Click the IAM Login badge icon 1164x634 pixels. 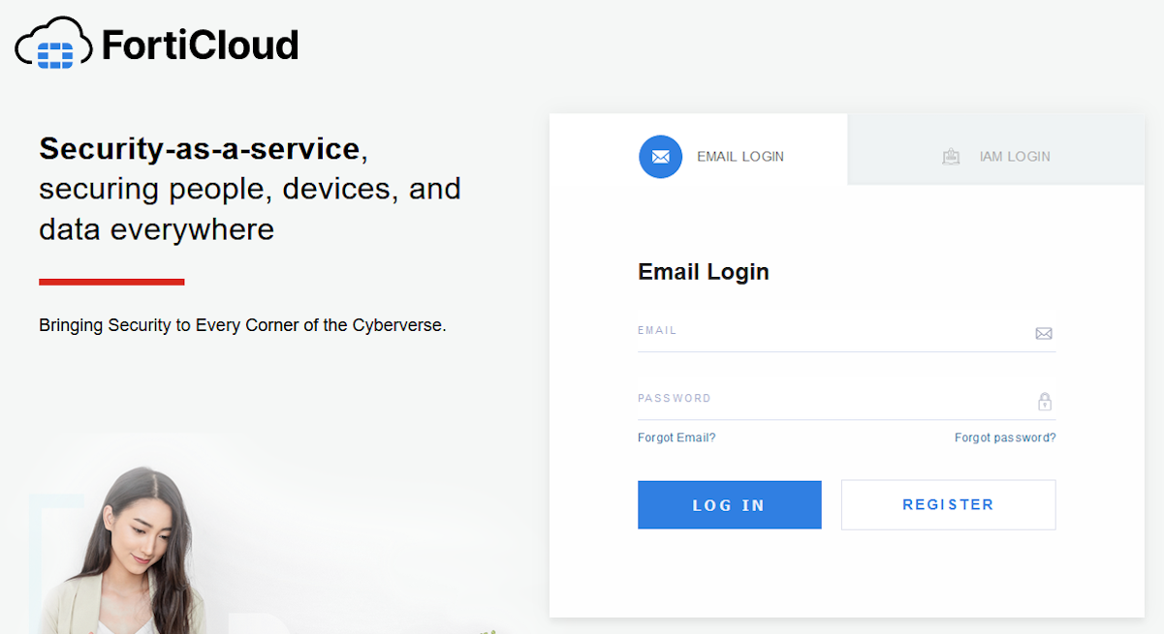(951, 157)
